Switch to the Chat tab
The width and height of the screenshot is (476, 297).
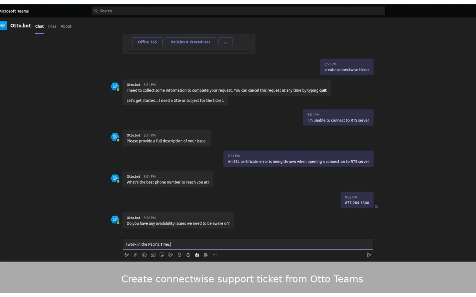[40, 26]
